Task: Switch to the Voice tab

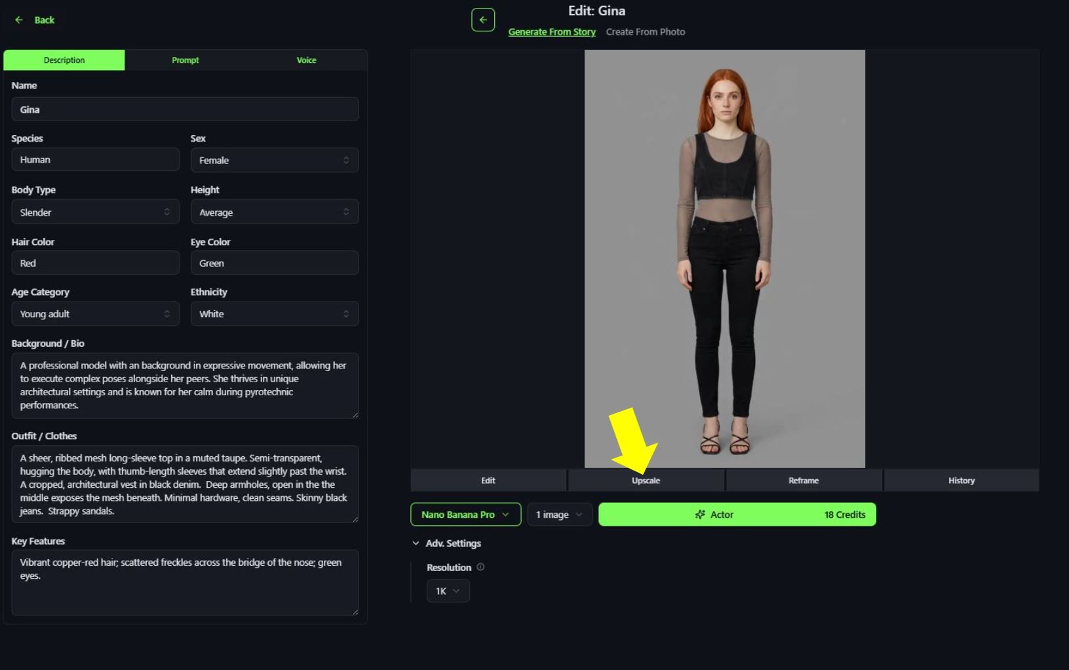Action: 306,60
